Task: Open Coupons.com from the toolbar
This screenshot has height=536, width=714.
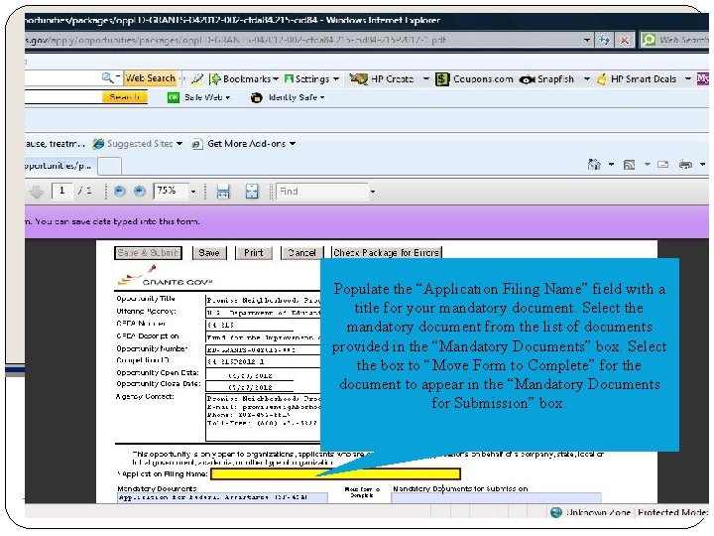Action: tap(474, 79)
